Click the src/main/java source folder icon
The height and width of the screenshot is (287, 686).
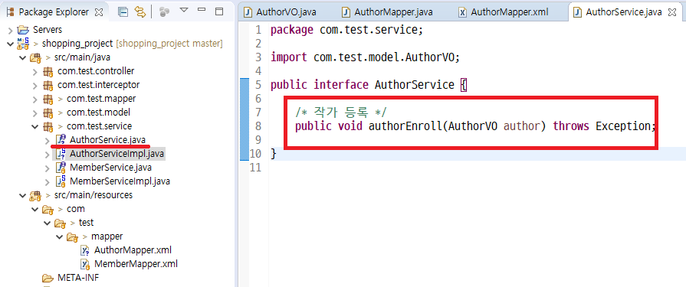35,57
